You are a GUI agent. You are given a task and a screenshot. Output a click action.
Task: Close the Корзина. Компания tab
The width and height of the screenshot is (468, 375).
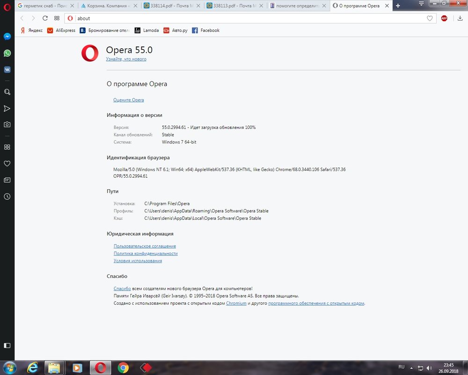pos(135,6)
